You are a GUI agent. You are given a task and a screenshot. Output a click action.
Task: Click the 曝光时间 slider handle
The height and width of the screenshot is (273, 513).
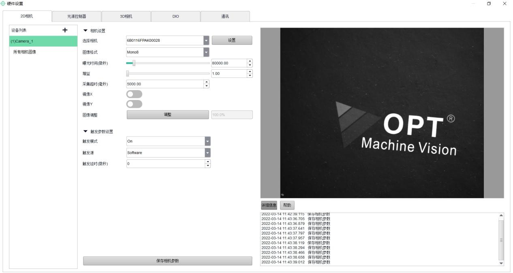click(x=134, y=63)
